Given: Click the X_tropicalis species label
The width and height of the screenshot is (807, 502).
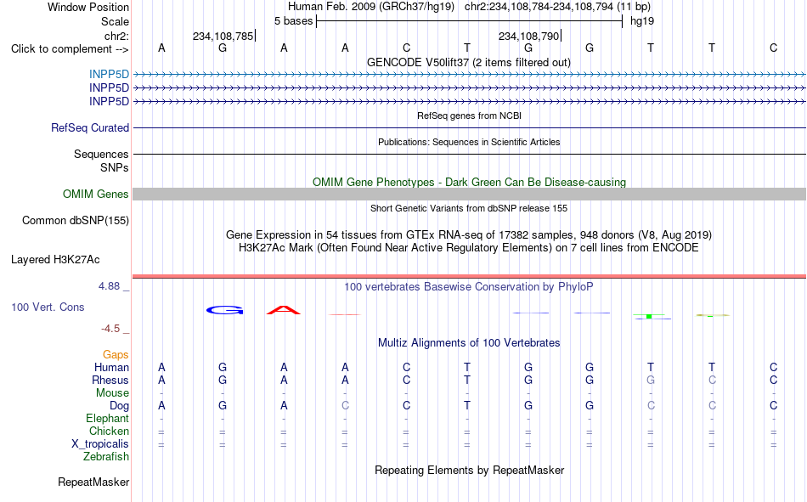Looking at the screenshot, I should click(x=100, y=444).
